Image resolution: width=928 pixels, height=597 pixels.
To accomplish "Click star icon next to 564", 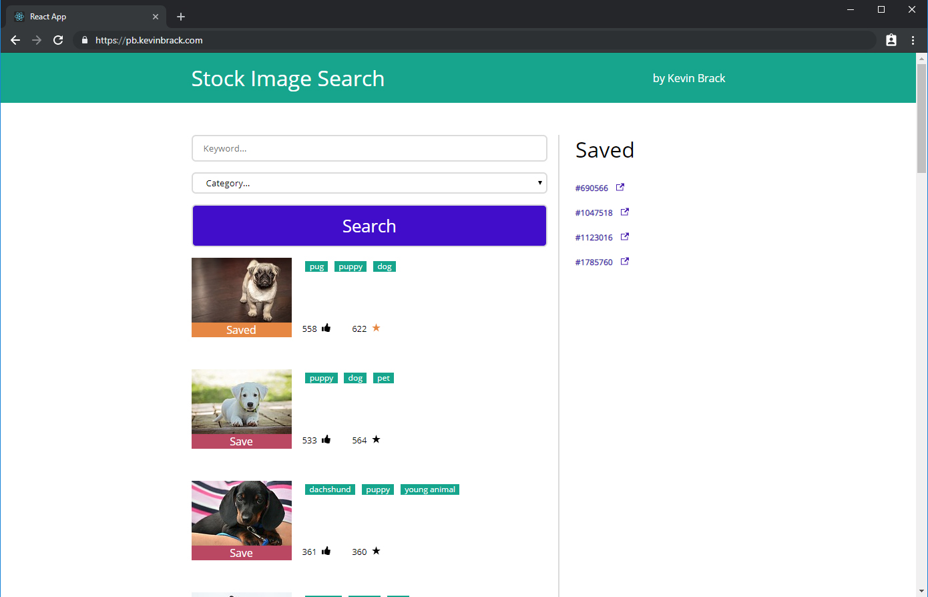I will 376,439.
